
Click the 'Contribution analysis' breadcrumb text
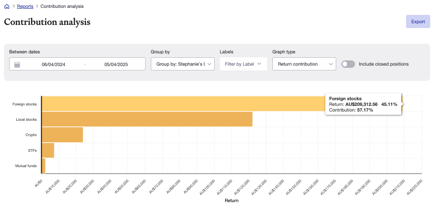pyautogui.click(x=62, y=6)
